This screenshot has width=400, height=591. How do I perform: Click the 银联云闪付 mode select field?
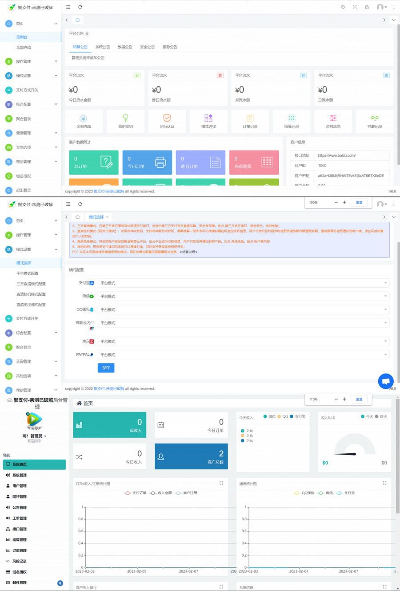tap(243, 323)
